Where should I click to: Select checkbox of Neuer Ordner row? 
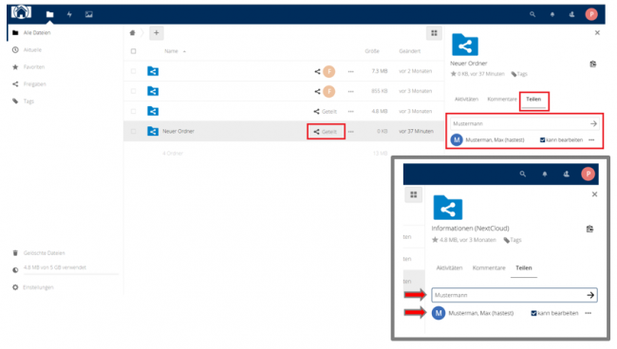[x=134, y=131]
